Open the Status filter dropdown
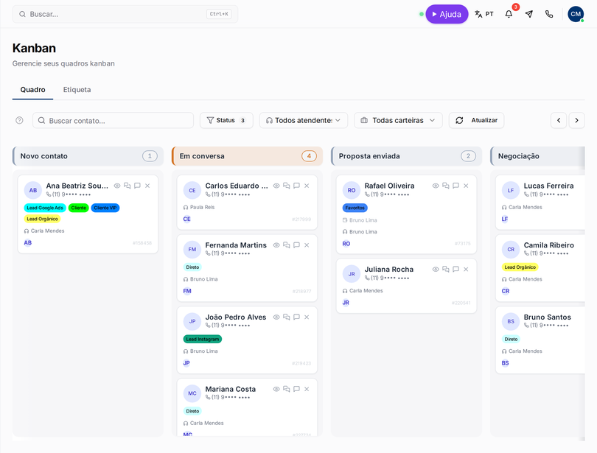Screen dimensions: 597x453 (226, 120)
